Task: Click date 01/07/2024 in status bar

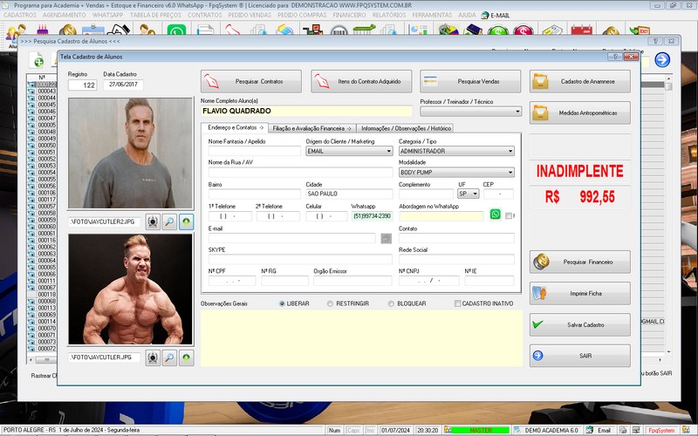Action: (396, 430)
